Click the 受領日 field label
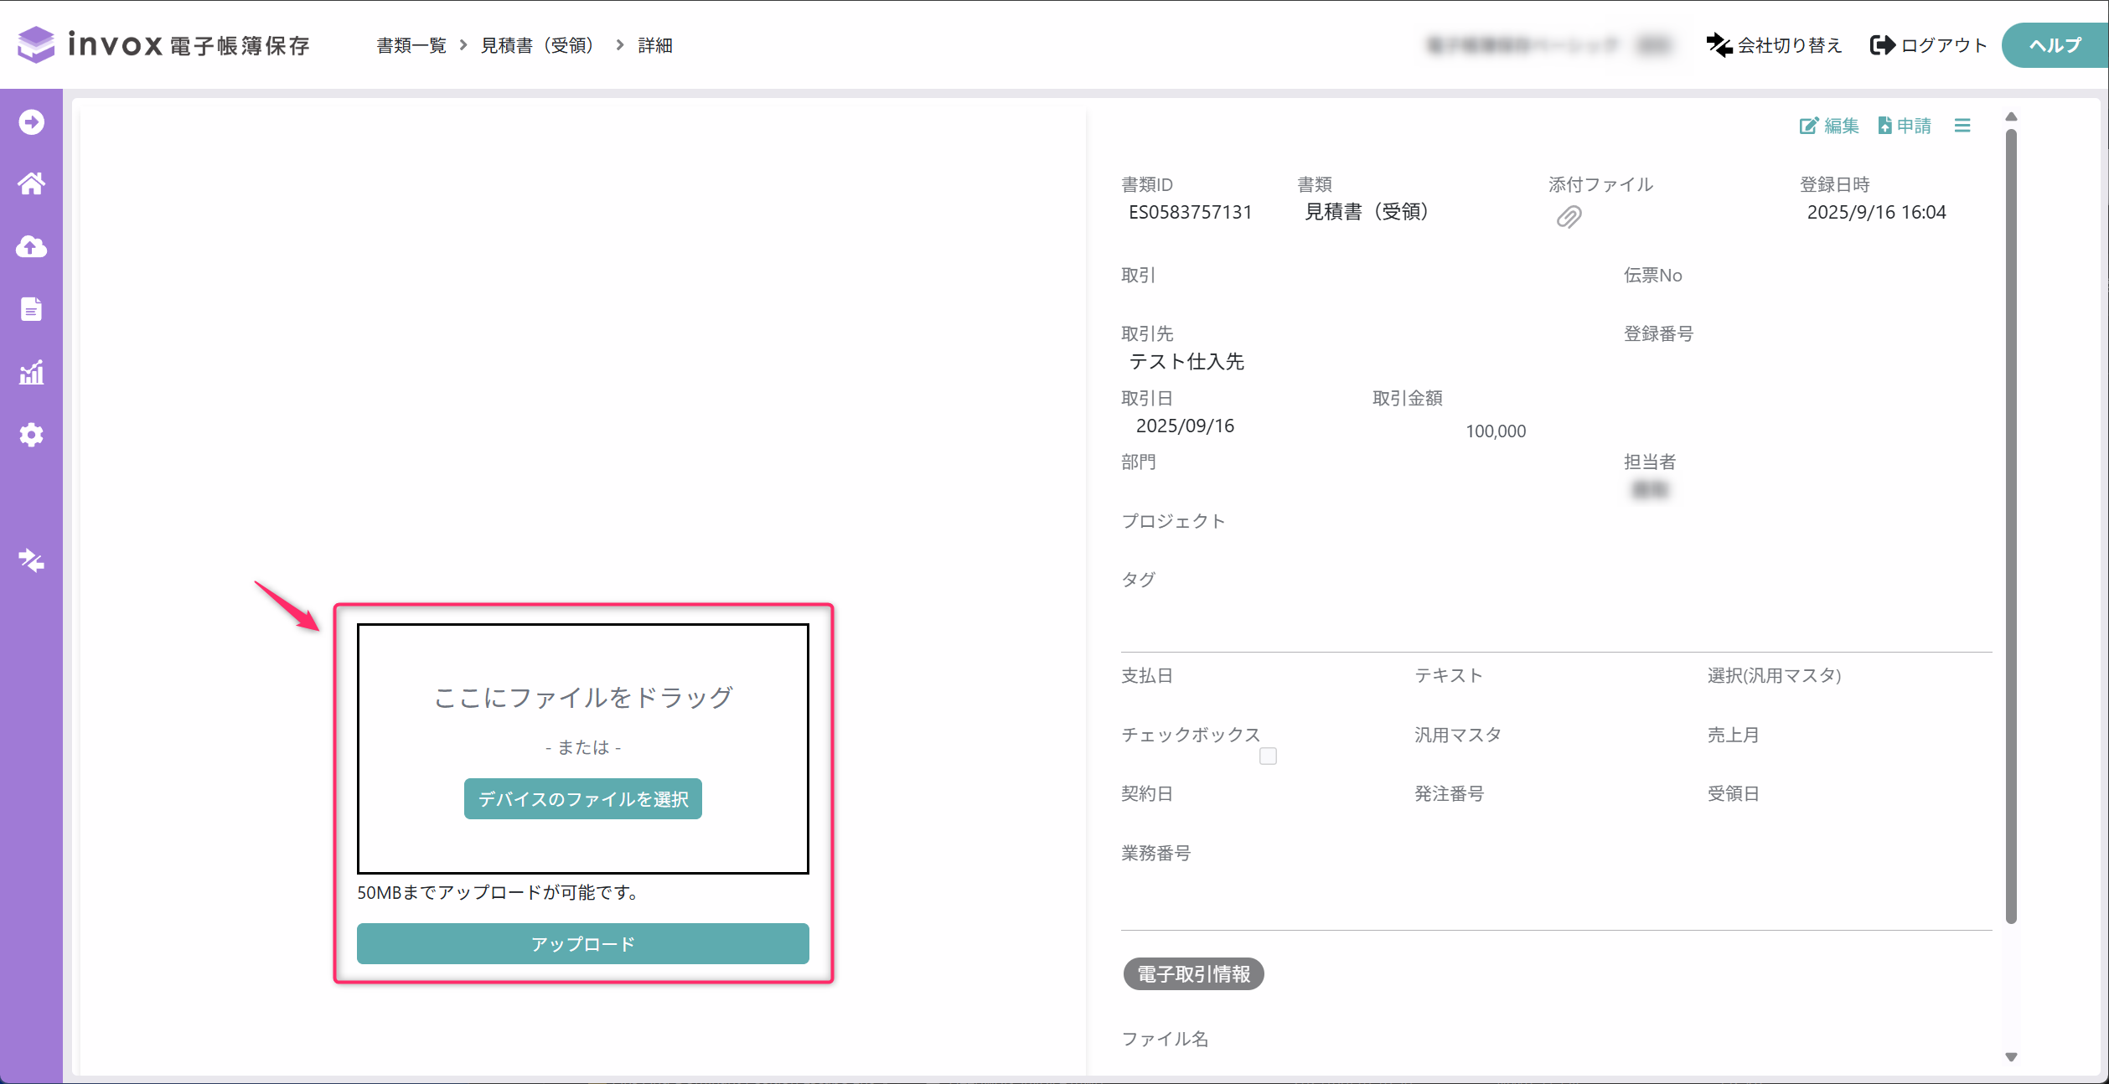 point(1733,793)
